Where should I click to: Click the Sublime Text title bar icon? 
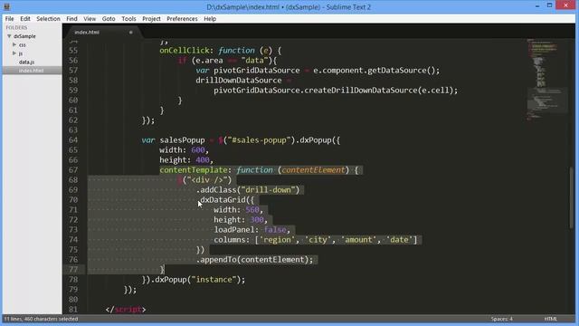point(6,6)
